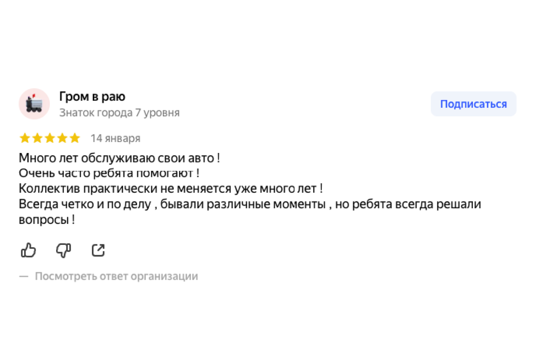Screen dimensions: 543x362
Task: Click the line starting with Коллектив практически
Action: coord(171,188)
